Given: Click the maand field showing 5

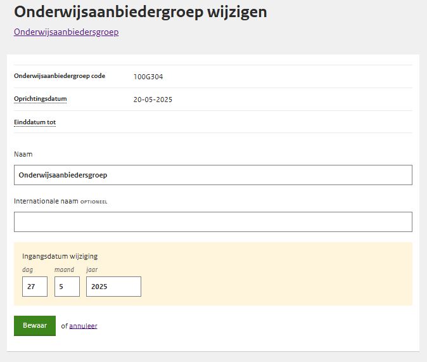Looking at the screenshot, I should coord(67,287).
